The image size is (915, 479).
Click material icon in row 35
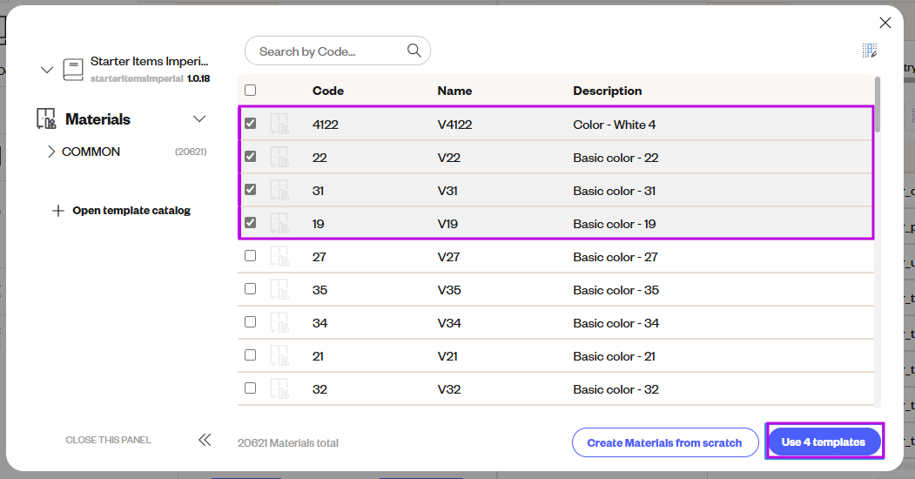pyautogui.click(x=279, y=290)
